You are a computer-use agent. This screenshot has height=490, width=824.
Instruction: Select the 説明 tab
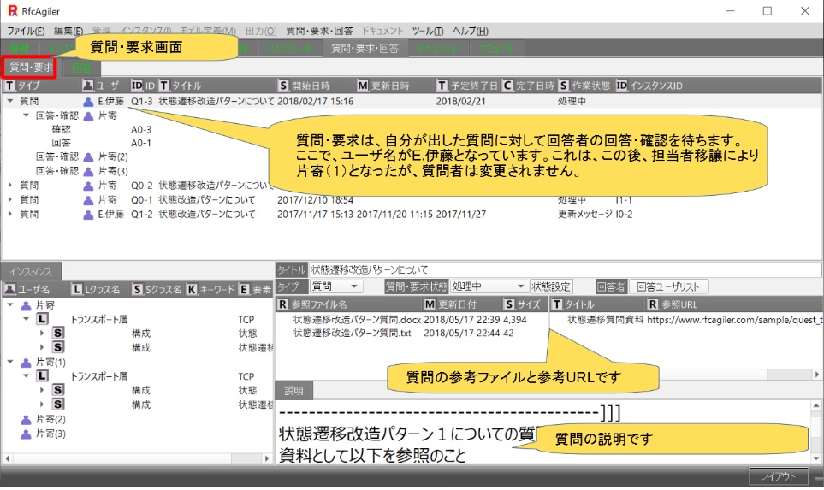point(293,391)
